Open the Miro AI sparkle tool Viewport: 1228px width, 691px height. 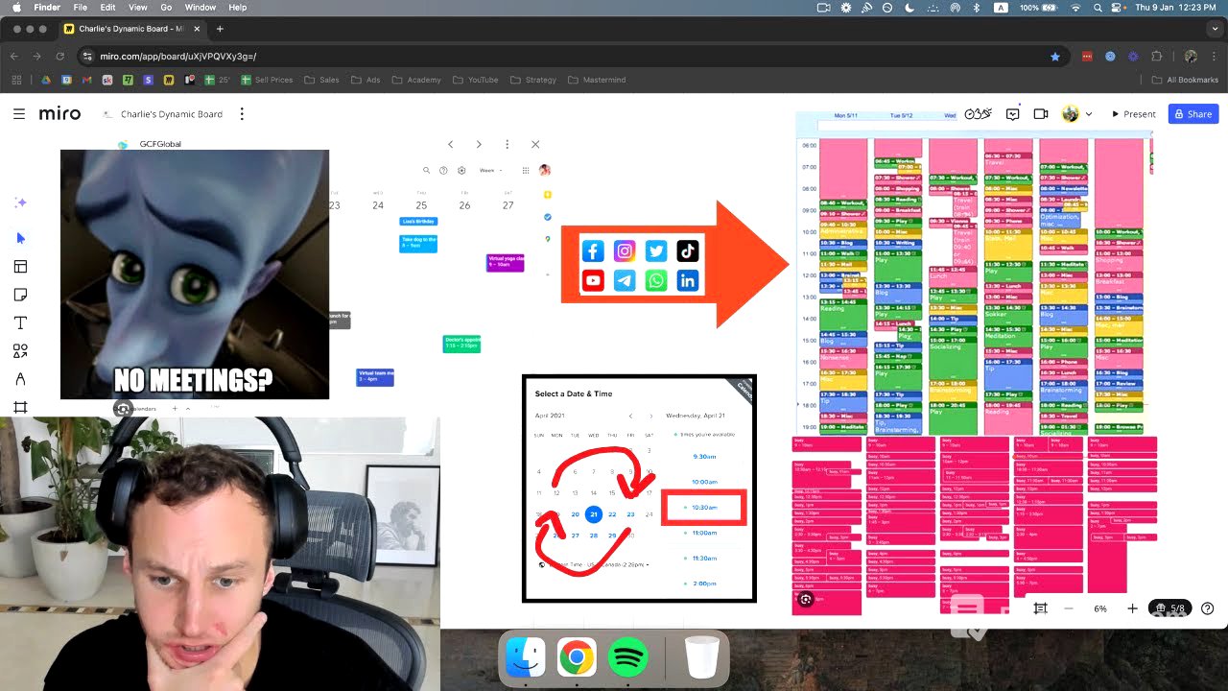click(x=20, y=203)
